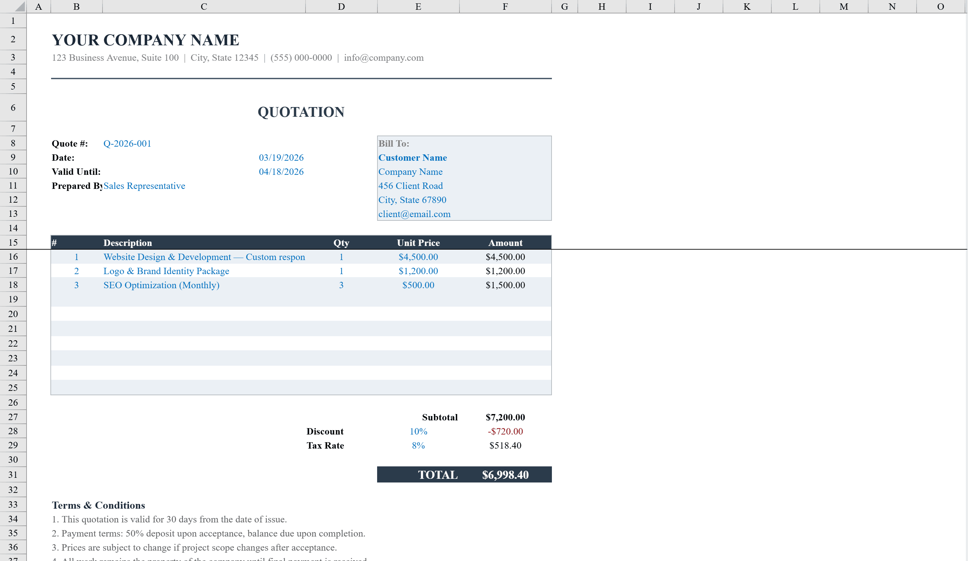This screenshot has height=561, width=968.
Task: Click row 15 header containing the table headings
Action: pos(13,242)
